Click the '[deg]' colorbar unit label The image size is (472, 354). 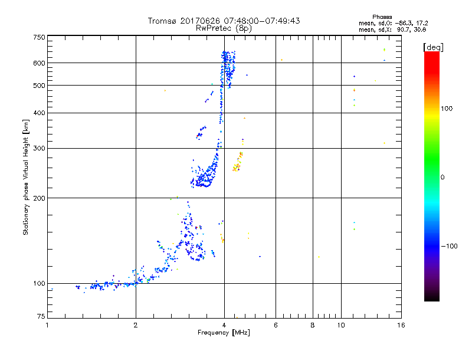click(433, 47)
